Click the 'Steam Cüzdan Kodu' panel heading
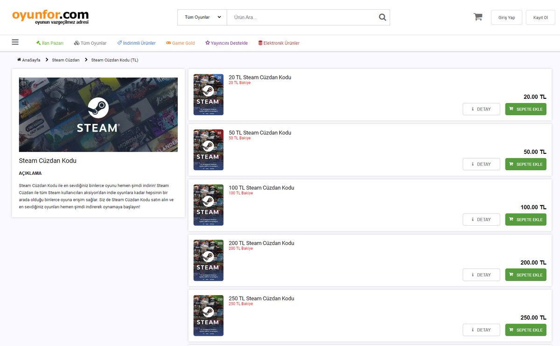 48,160
